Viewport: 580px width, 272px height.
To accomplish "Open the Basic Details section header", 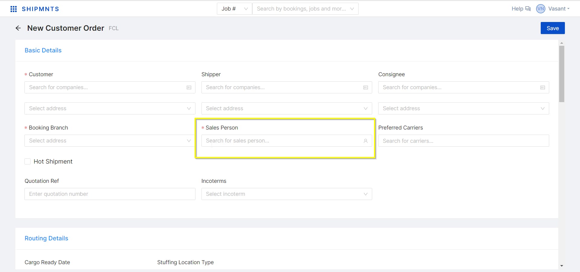I will pyautogui.click(x=43, y=50).
